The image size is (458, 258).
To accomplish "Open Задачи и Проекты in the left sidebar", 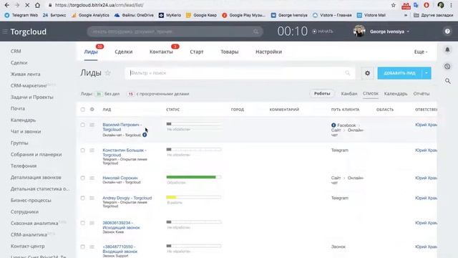I will [31, 97].
